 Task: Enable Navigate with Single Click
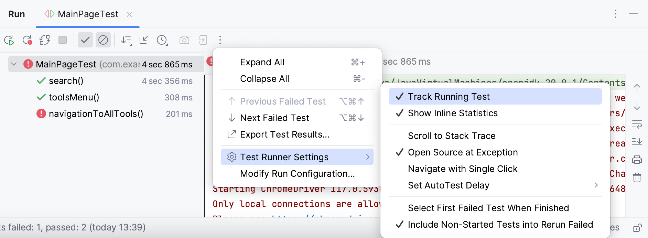[x=495, y=169]
